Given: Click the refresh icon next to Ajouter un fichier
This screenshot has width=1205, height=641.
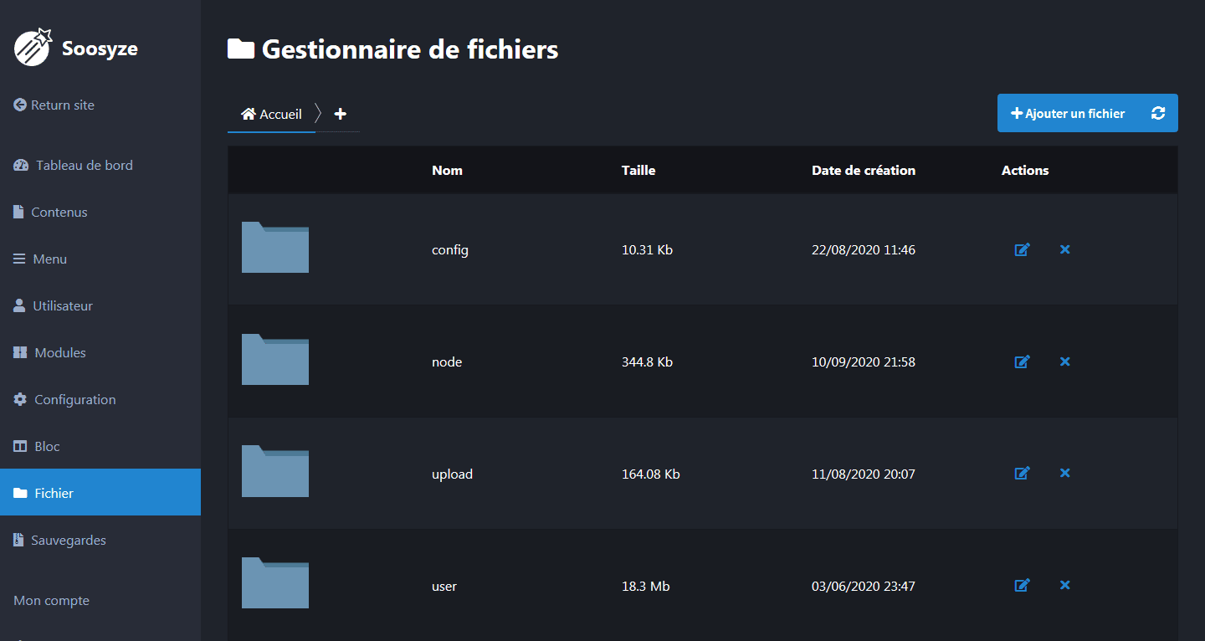Looking at the screenshot, I should pyautogui.click(x=1158, y=112).
